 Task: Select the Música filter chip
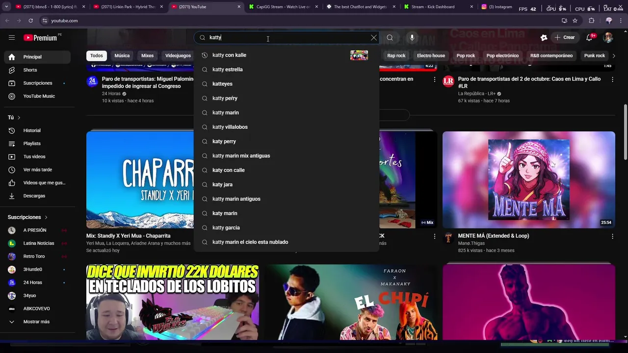[122, 55]
